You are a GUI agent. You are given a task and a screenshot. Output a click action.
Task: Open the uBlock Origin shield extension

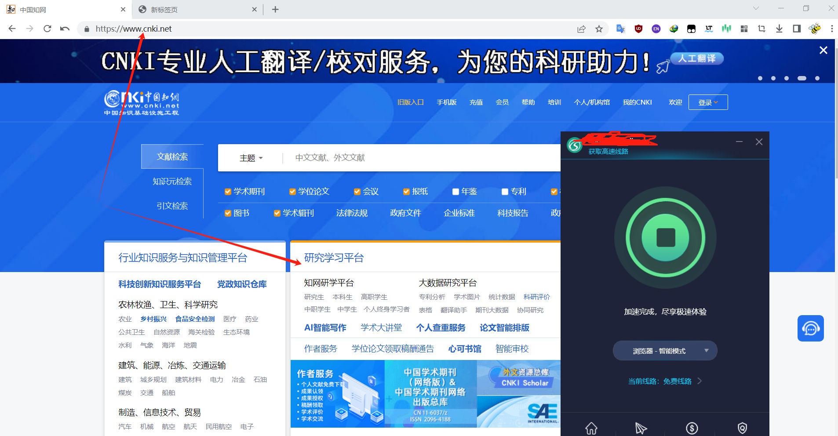tap(638, 29)
